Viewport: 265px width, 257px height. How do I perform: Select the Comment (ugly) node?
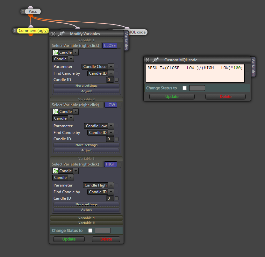(33, 31)
